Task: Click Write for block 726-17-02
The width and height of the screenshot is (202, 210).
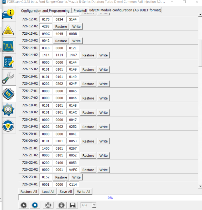Action: [x=103, y=98]
